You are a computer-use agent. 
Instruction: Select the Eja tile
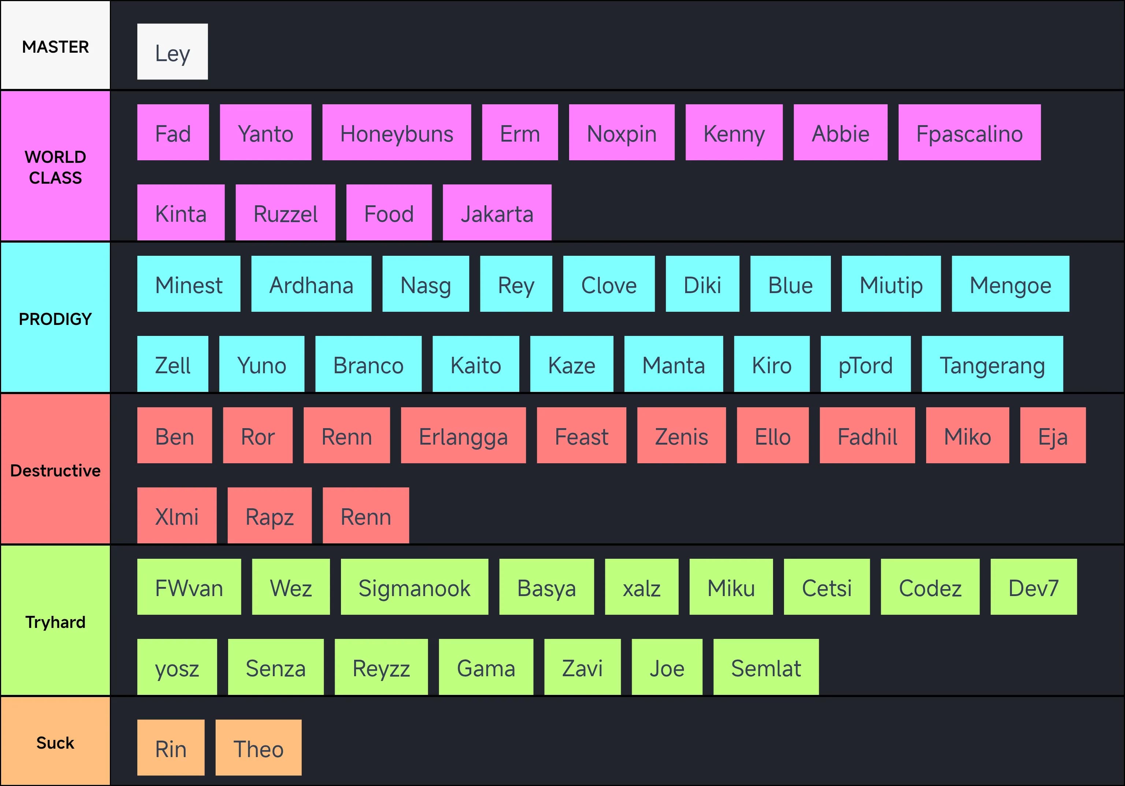[x=1052, y=436]
